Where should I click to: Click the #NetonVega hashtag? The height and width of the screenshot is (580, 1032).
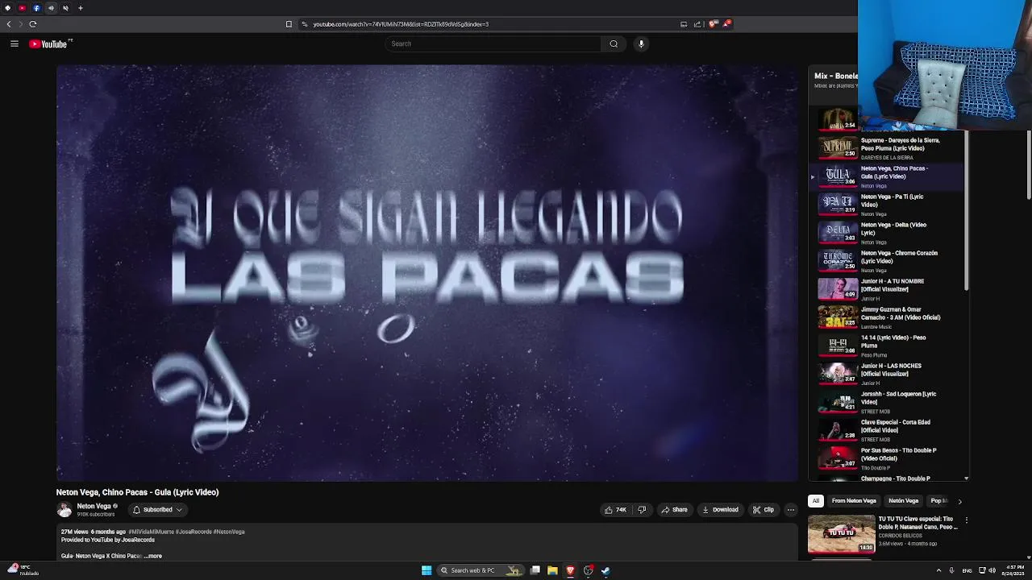[229, 532]
